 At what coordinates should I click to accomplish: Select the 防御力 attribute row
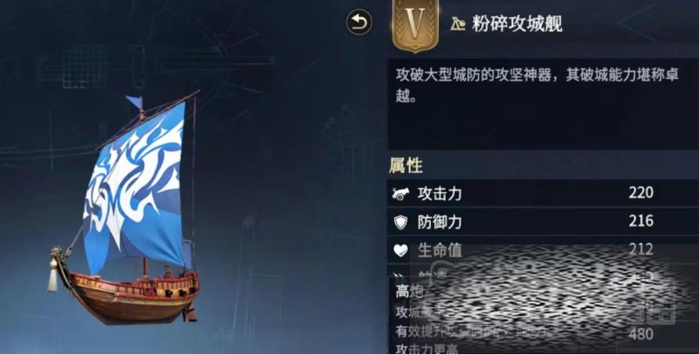tap(543, 222)
